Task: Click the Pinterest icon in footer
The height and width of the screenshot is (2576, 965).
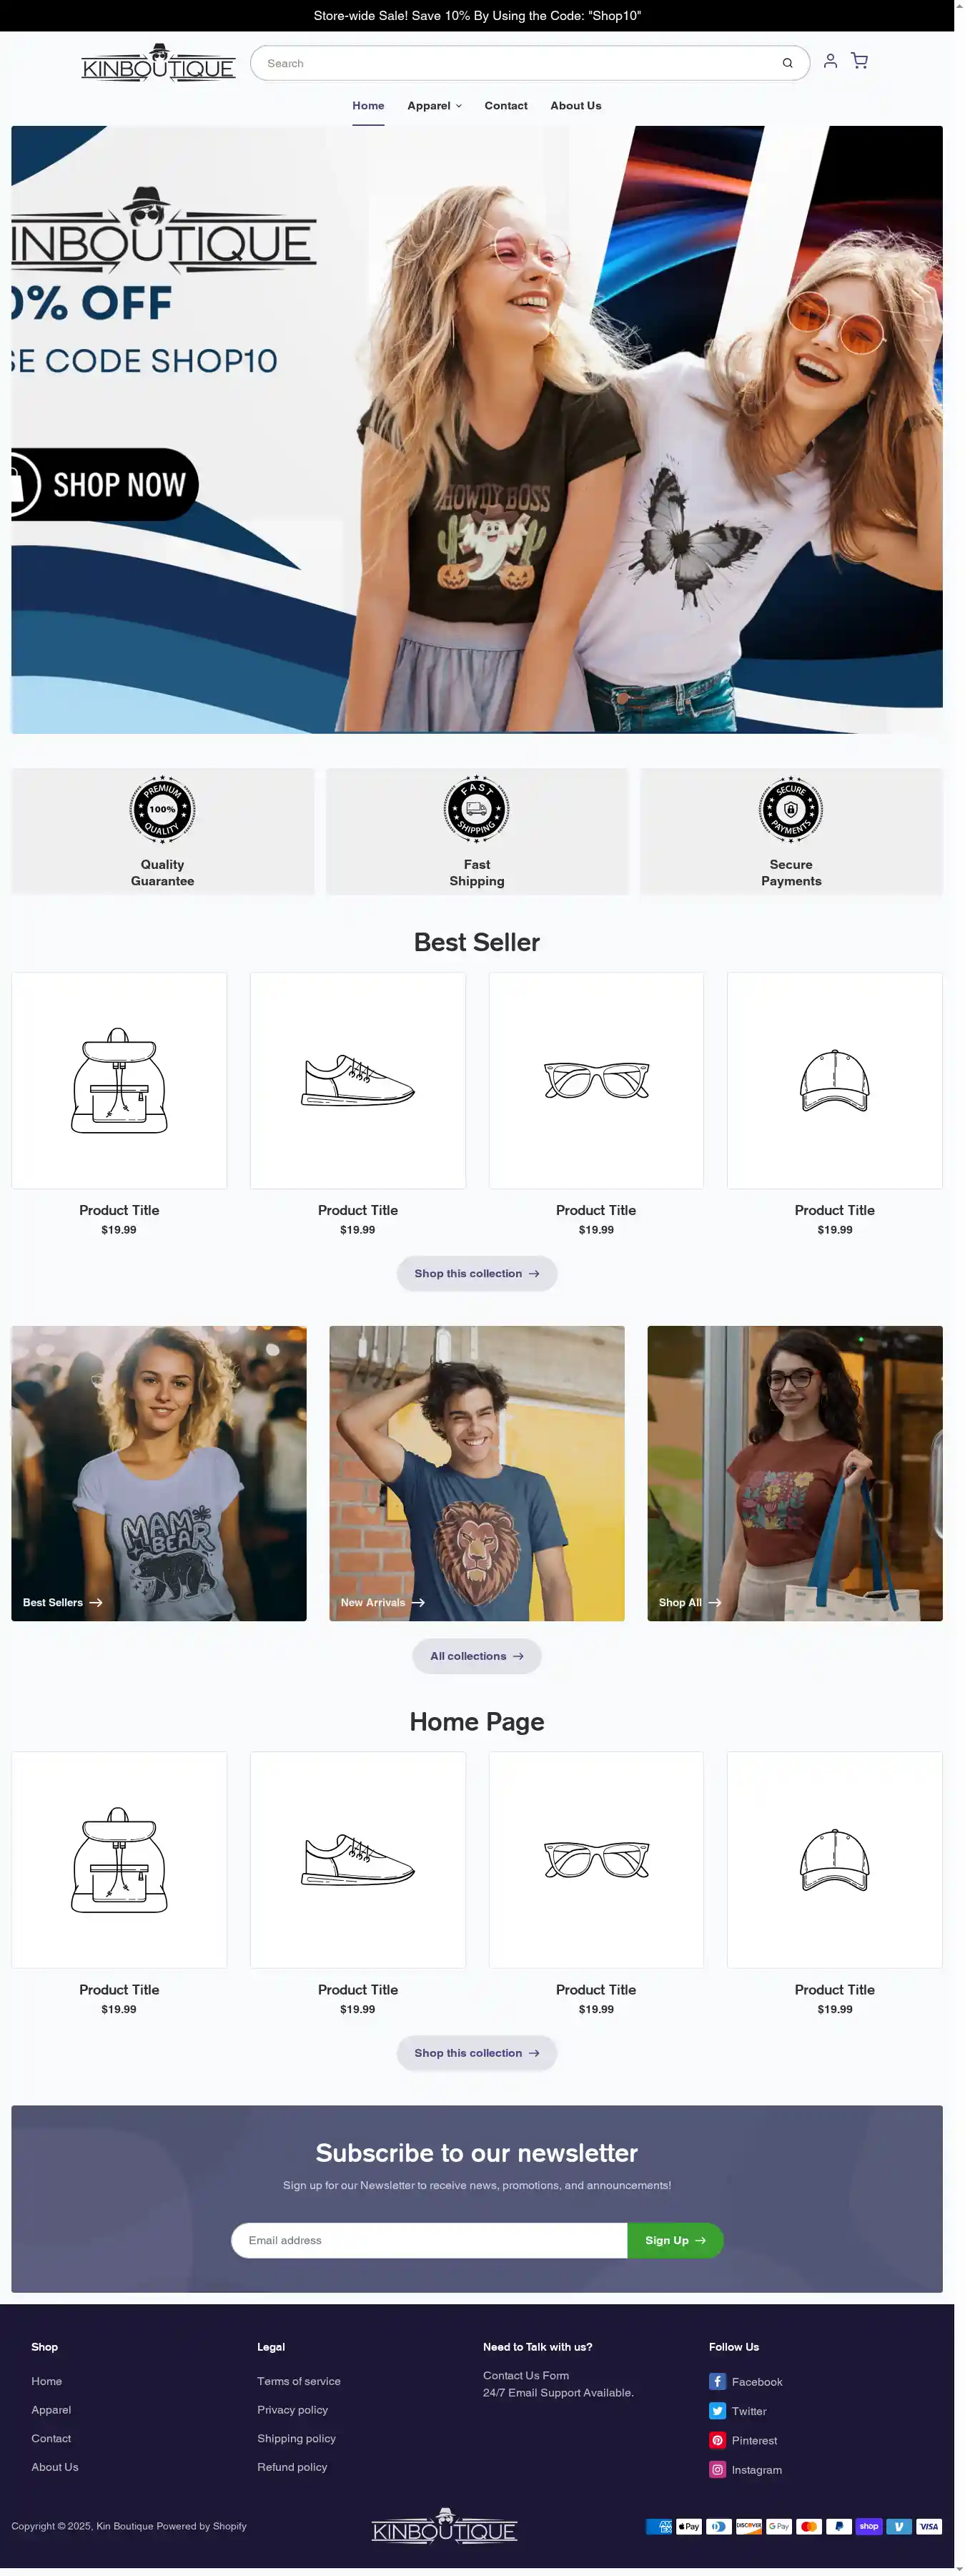Action: tap(717, 2439)
